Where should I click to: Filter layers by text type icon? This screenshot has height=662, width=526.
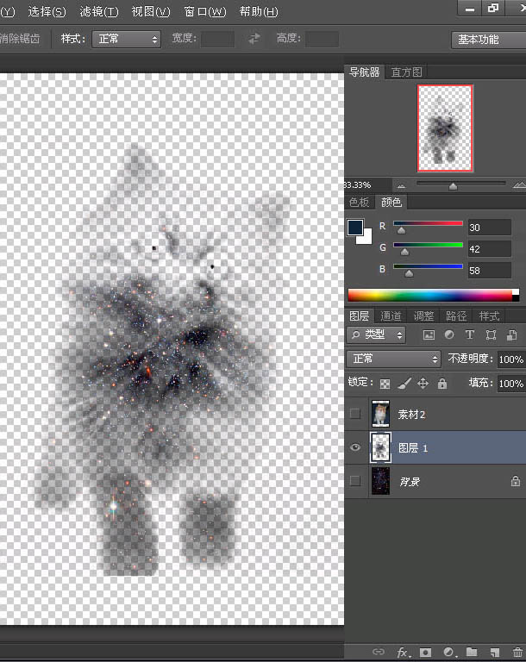point(470,334)
